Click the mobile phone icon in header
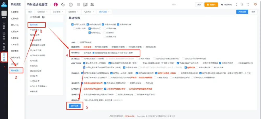The width and height of the screenshot is (261, 119). 236,4
